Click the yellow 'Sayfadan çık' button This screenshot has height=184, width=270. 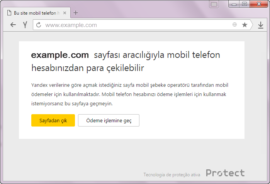point(53,120)
